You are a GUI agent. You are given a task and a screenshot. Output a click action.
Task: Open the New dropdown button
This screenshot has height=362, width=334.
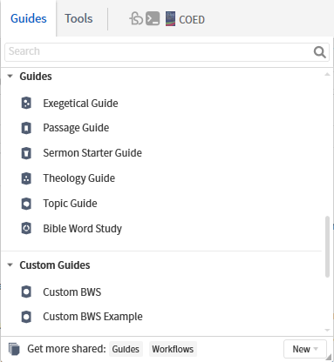click(x=305, y=349)
